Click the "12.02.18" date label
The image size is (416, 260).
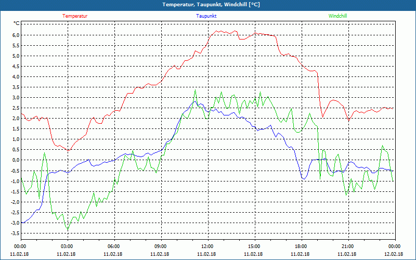tap(394, 254)
